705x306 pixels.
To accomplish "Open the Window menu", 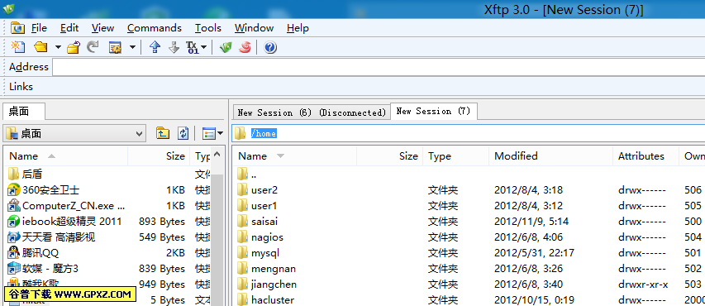I will click(x=254, y=28).
